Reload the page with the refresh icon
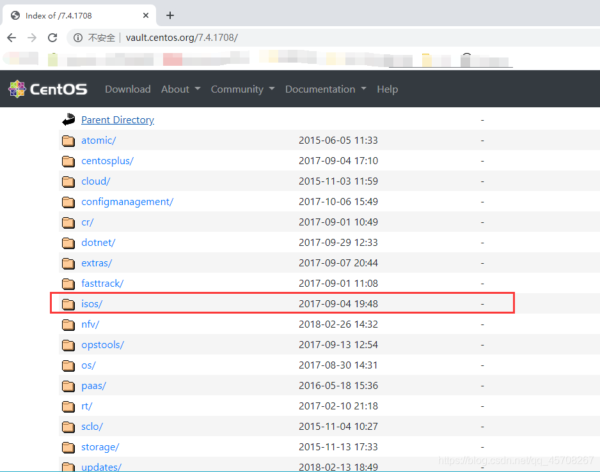 click(x=52, y=38)
